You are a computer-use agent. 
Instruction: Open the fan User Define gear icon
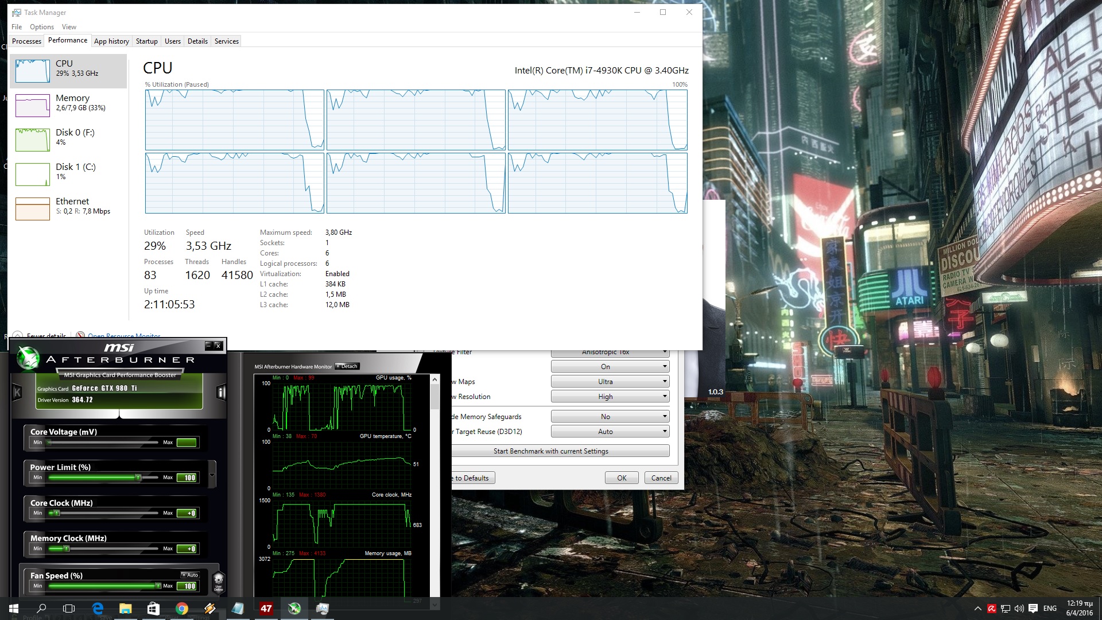pos(218,581)
